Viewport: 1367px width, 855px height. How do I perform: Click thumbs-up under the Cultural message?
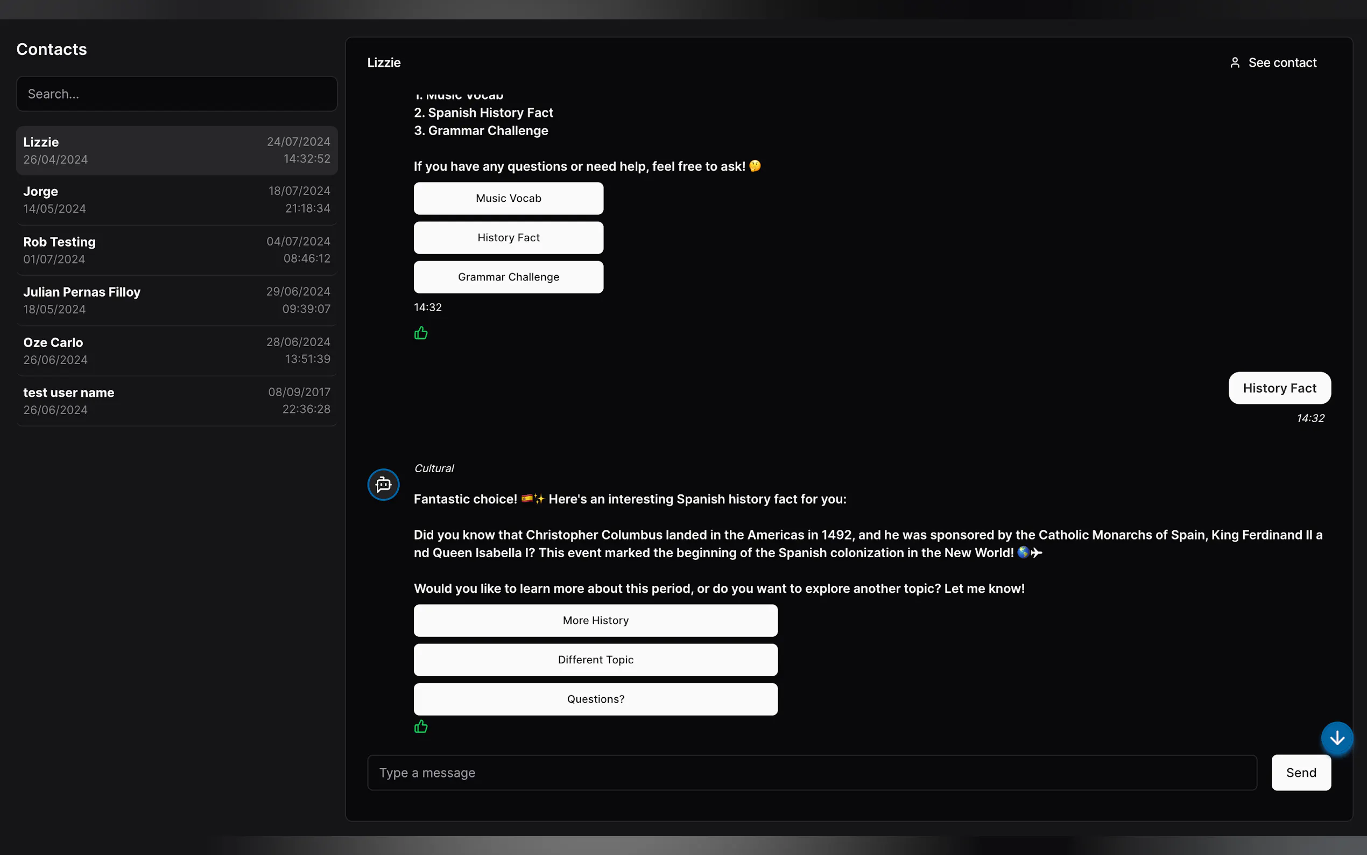420,727
